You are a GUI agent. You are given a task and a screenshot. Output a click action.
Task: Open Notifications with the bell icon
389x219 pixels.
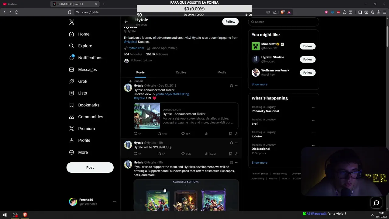(86, 58)
